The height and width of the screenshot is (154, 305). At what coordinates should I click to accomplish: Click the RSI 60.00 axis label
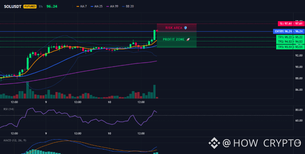[x=299, y=121]
